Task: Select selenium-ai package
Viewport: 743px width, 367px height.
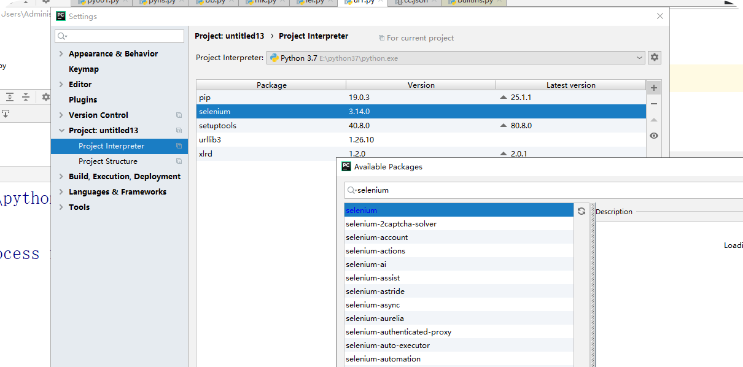Action: [x=459, y=265]
